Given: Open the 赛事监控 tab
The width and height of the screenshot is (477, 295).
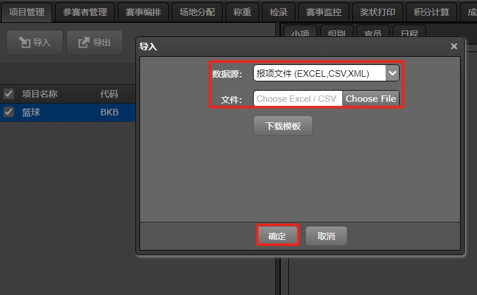Looking at the screenshot, I should tap(323, 12).
